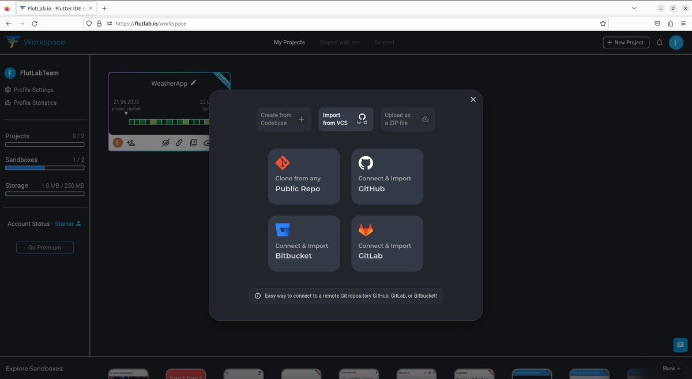
Task: Click the plus icon in Create from Codebase
Action: (301, 119)
